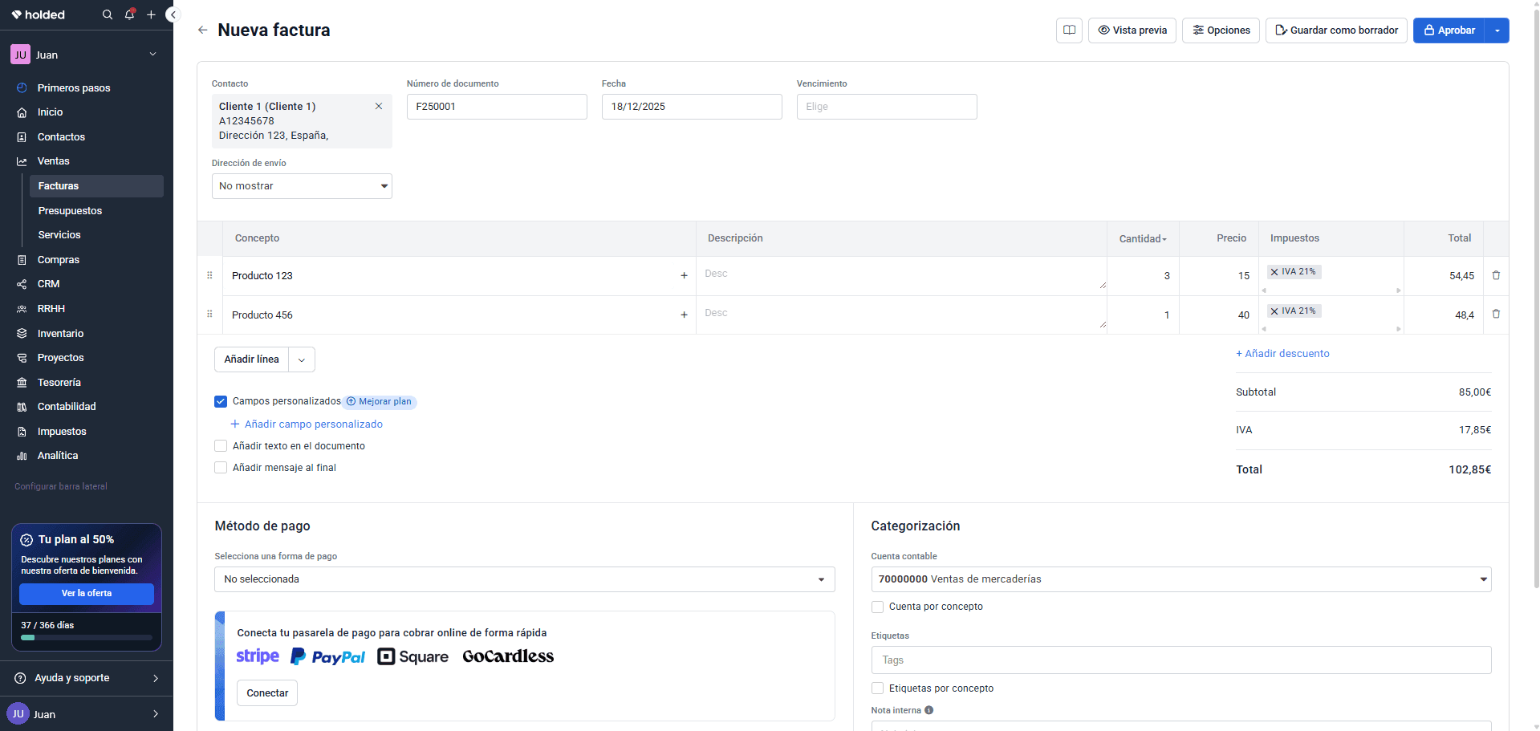The image size is (1540, 731).
Task: Open the Selecciona una forma de pago dropdown
Action: click(525, 579)
